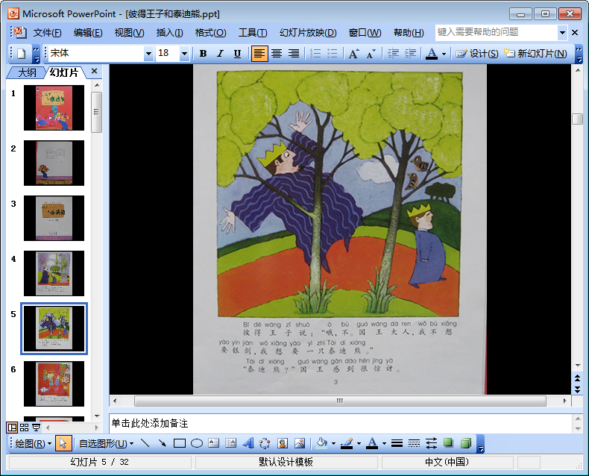Open the font size 18 dropdown
The height and width of the screenshot is (476, 589).
tap(184, 54)
